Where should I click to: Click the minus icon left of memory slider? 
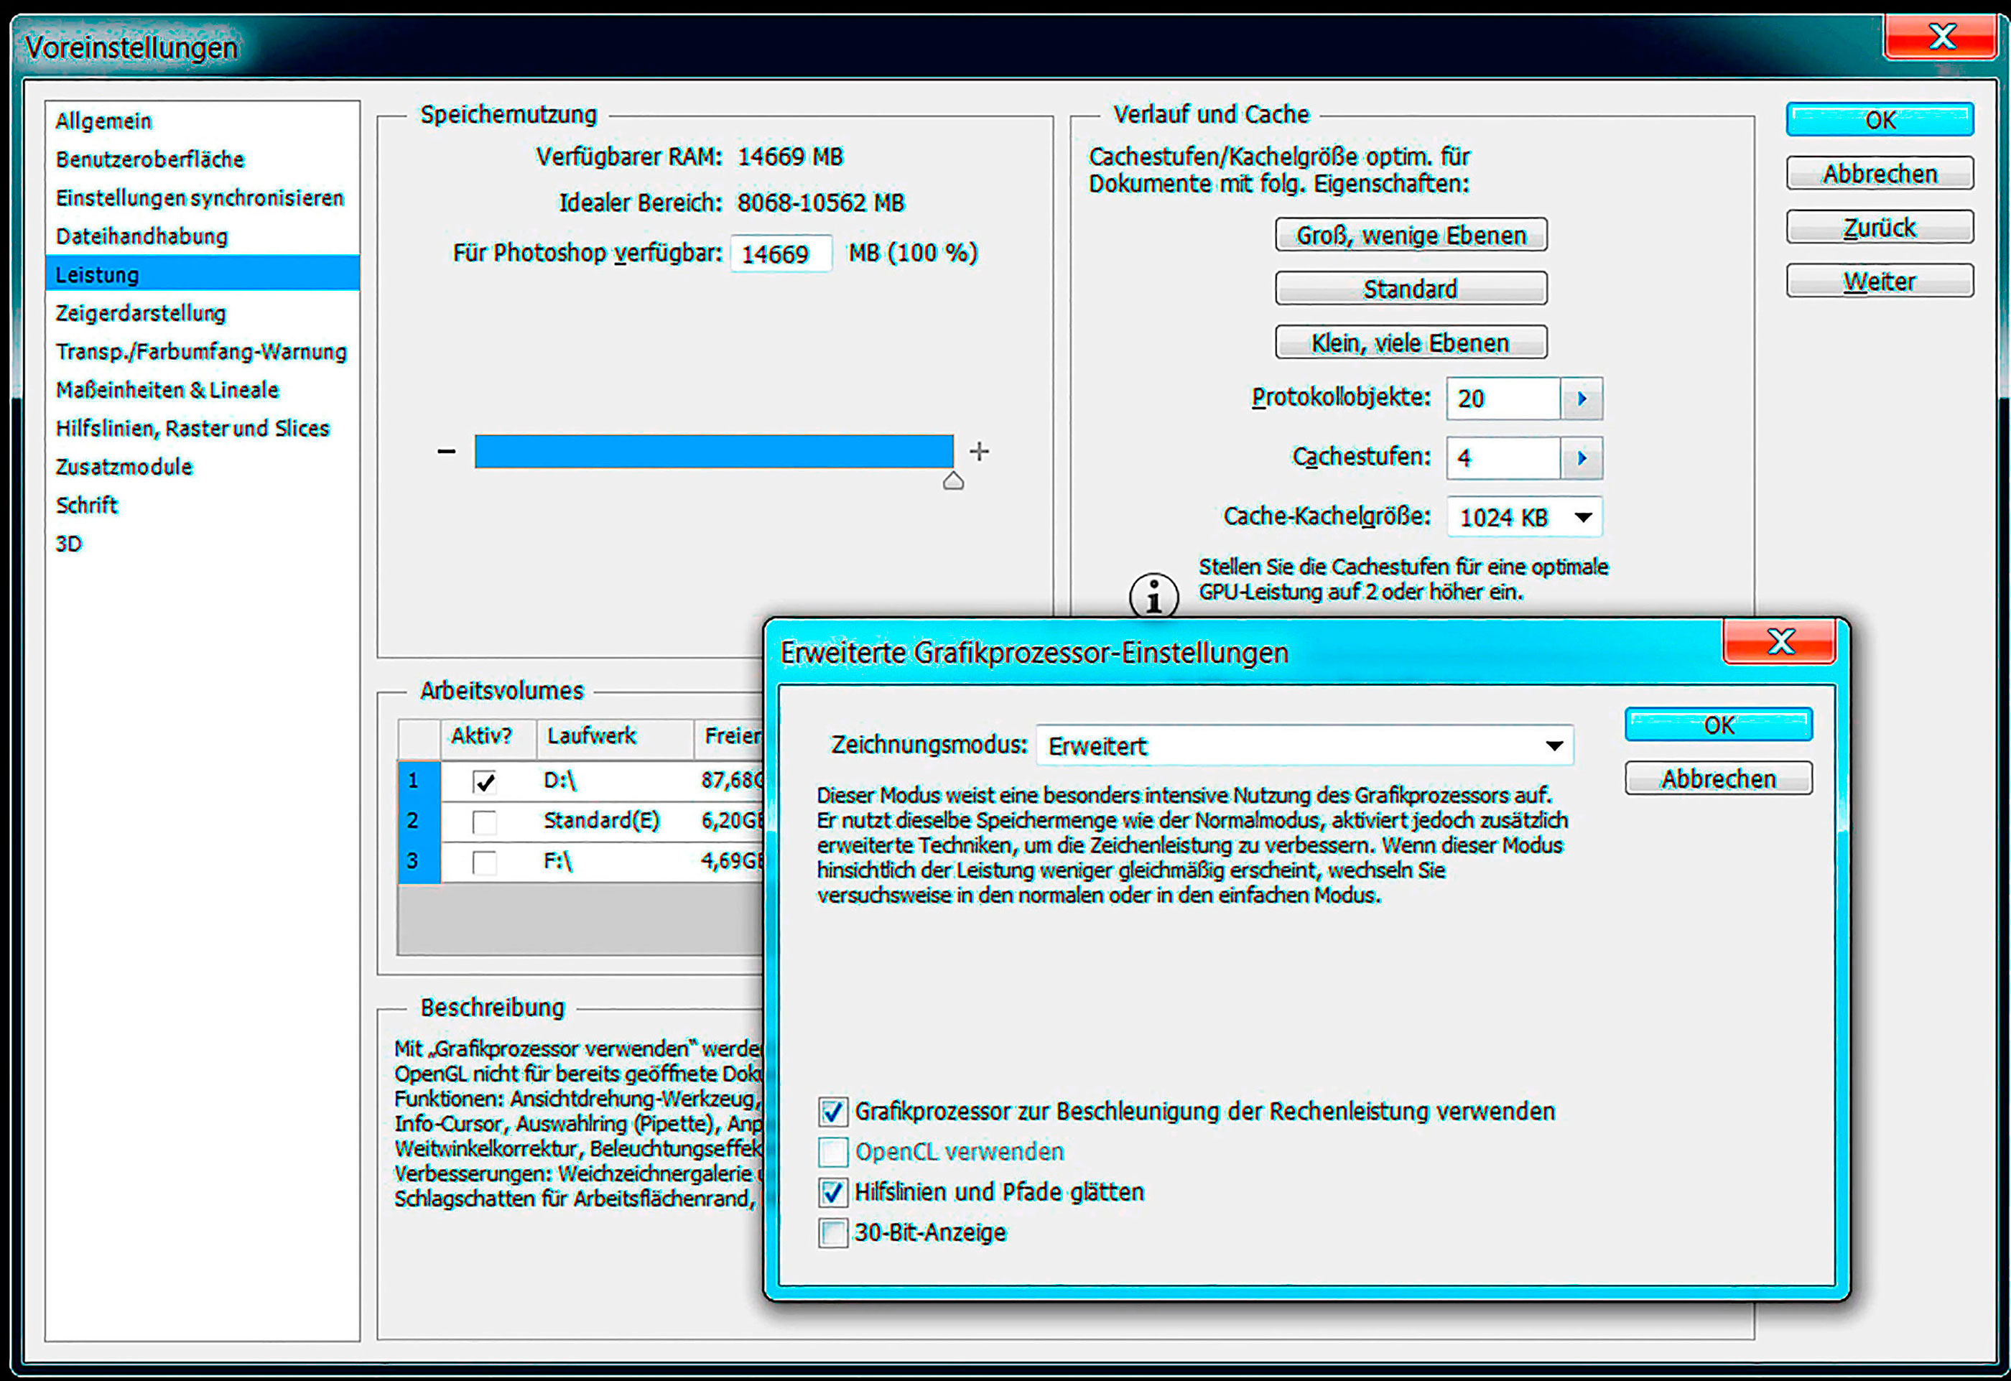tap(447, 451)
